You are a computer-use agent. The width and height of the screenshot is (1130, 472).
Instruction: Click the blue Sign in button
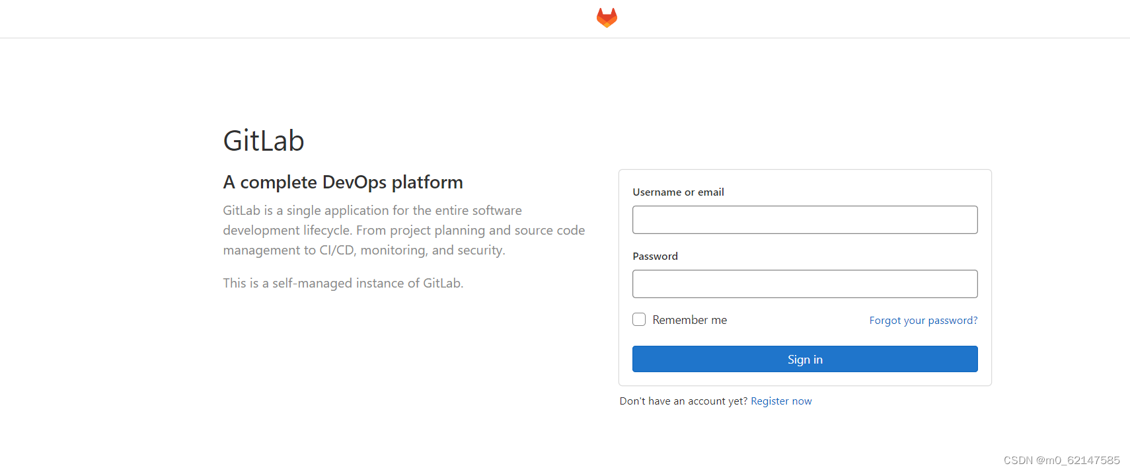[805, 359]
